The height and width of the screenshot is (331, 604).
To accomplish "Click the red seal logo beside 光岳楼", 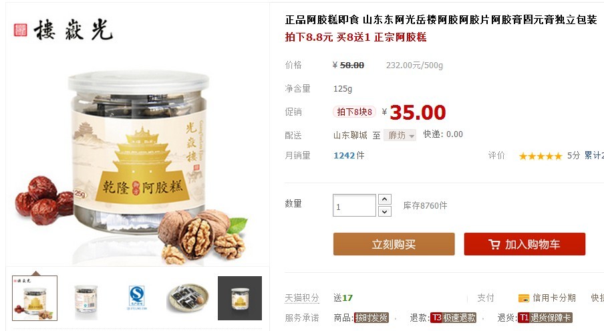I will tap(21, 29).
